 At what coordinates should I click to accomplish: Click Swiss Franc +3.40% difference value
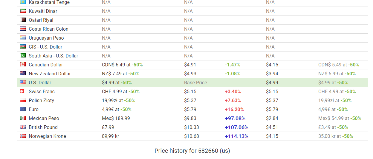[233, 91]
